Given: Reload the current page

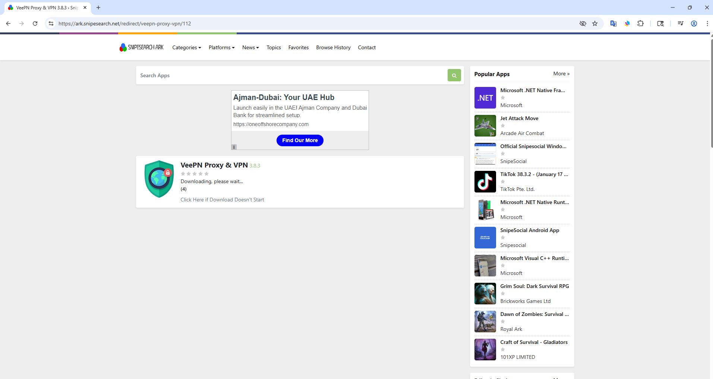Looking at the screenshot, I should (35, 24).
